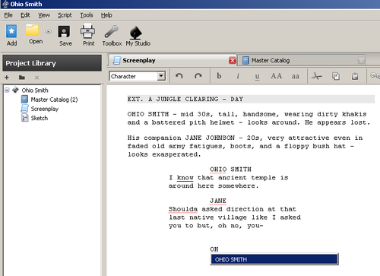Viewport: 380px width, 276px height.
Task: Select Master Catalog (2) in tree
Action: (x=54, y=100)
